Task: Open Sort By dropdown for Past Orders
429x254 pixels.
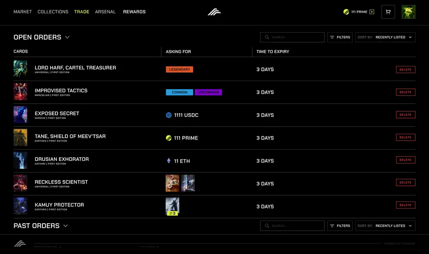Action: (x=385, y=225)
